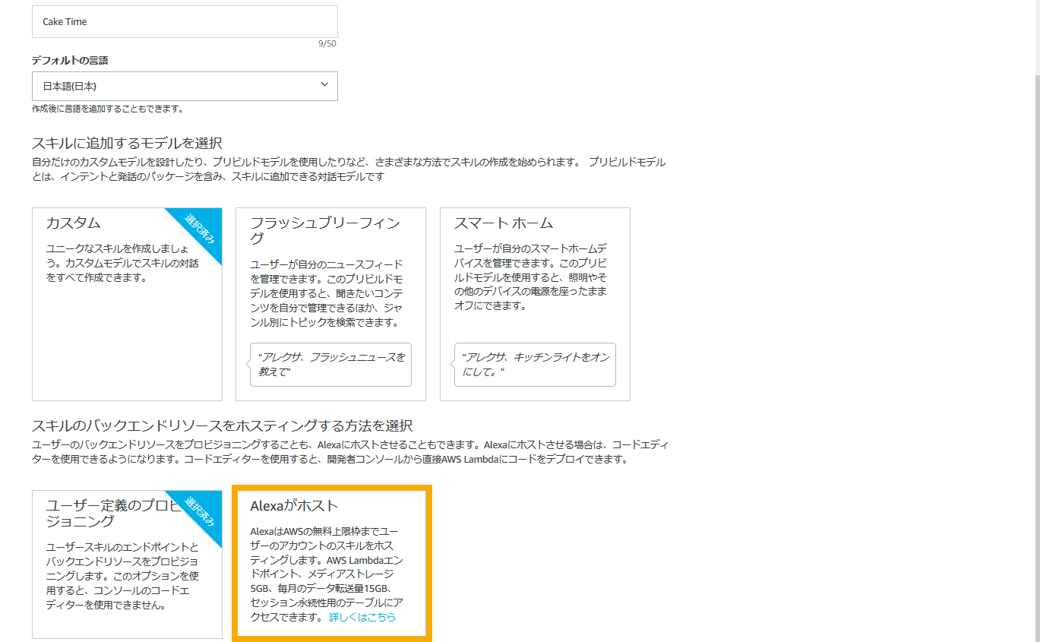
Task: Click the スマート ホーム card description text
Action: [530, 277]
